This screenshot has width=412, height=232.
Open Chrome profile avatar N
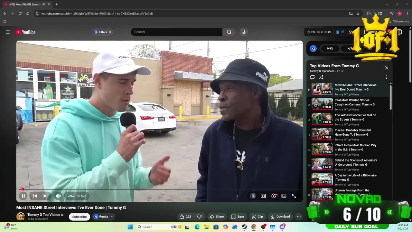[x=399, y=14]
